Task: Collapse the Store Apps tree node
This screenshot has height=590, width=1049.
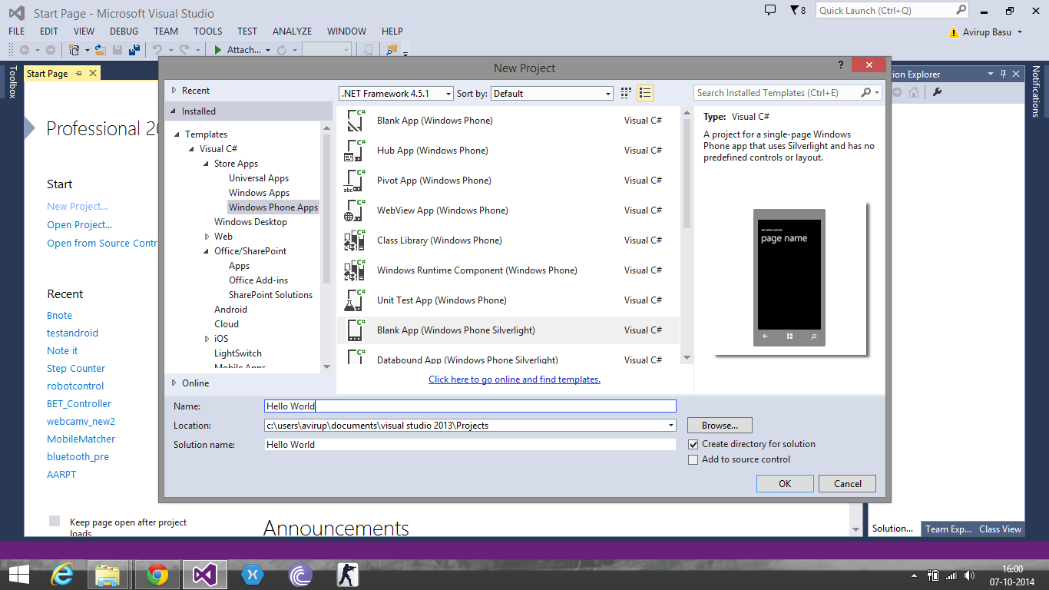Action: (207, 164)
